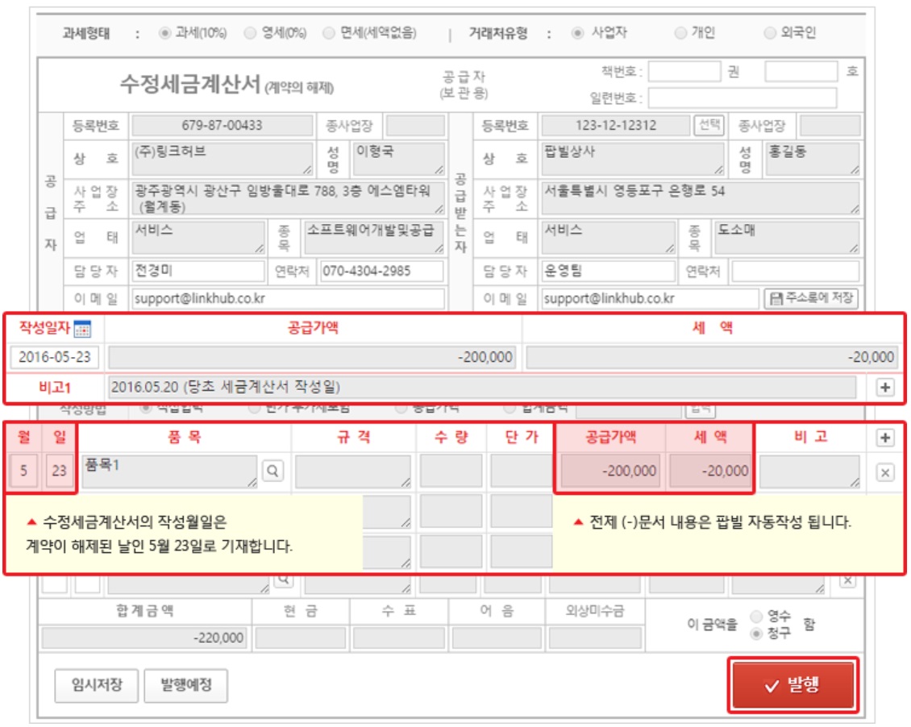The width and height of the screenshot is (911, 727).
Task: Click 임시저장 button
Action: [x=97, y=685]
